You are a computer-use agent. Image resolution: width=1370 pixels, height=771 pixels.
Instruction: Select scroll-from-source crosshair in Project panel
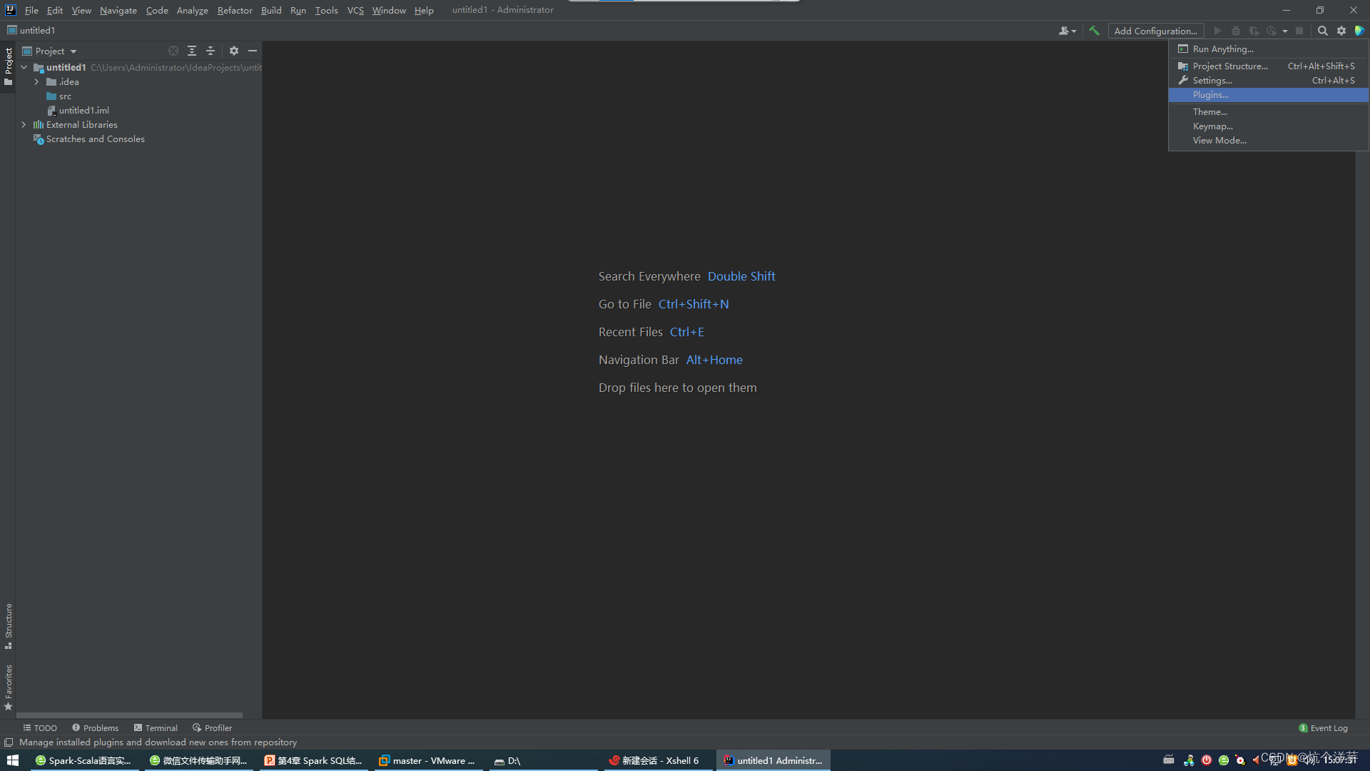(x=173, y=51)
